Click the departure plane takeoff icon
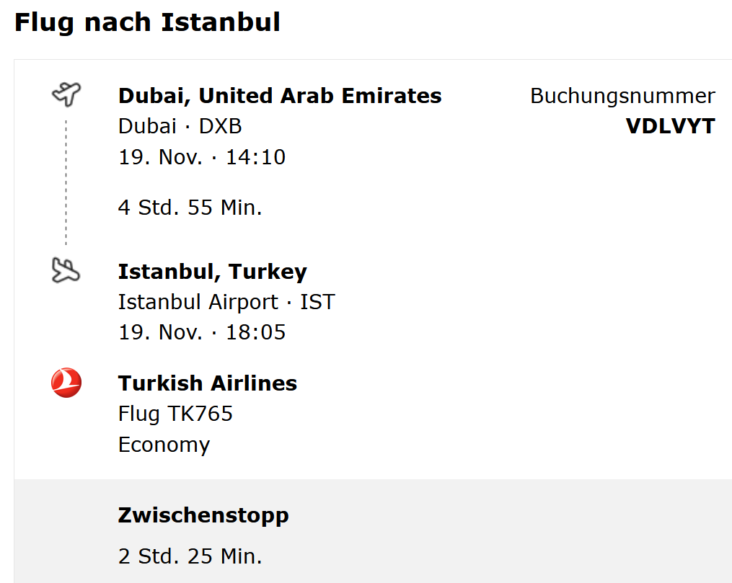 (66, 94)
